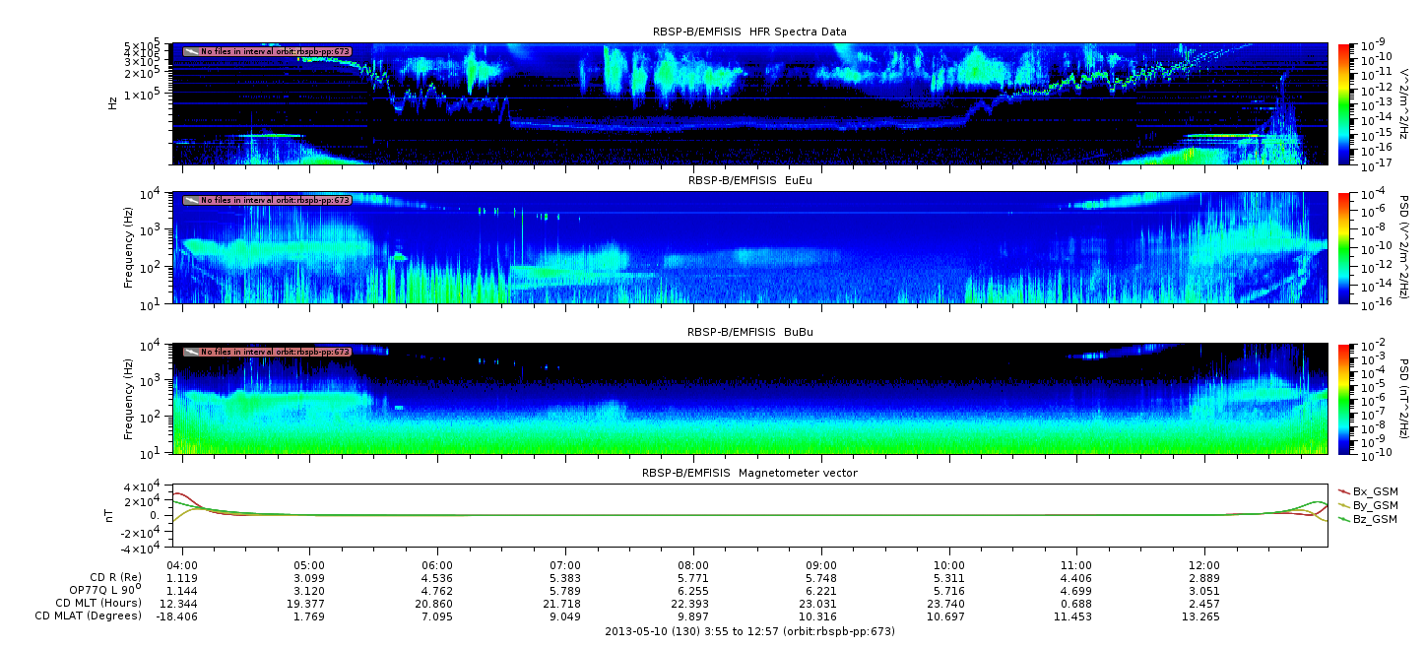1425x648 pixels.
Task: Click the warning icon in the HFR Spectra panel
Action: tap(191, 51)
